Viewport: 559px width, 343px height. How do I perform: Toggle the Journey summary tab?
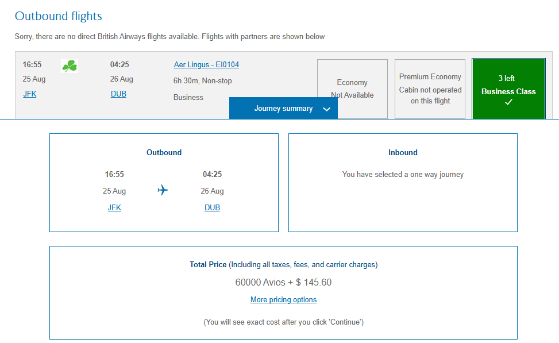pyautogui.click(x=283, y=108)
